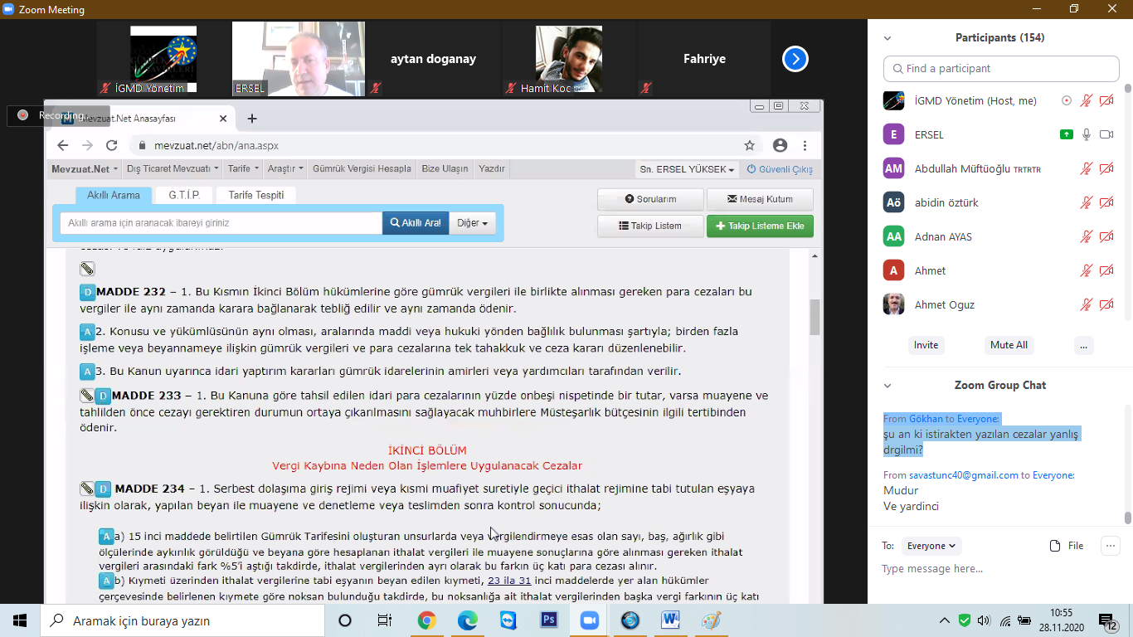Click the Mute All button
1133x637 pixels.
coord(1009,345)
